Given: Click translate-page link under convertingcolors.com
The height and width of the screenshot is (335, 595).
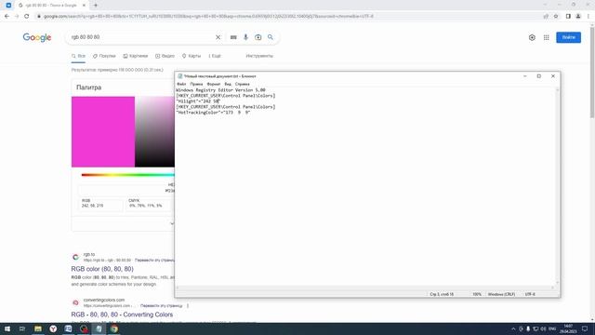Looking at the screenshot, I should click(x=161, y=306).
